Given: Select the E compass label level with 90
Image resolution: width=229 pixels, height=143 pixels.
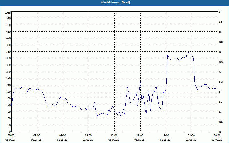Looking at the screenshot, I should pos(220,112).
